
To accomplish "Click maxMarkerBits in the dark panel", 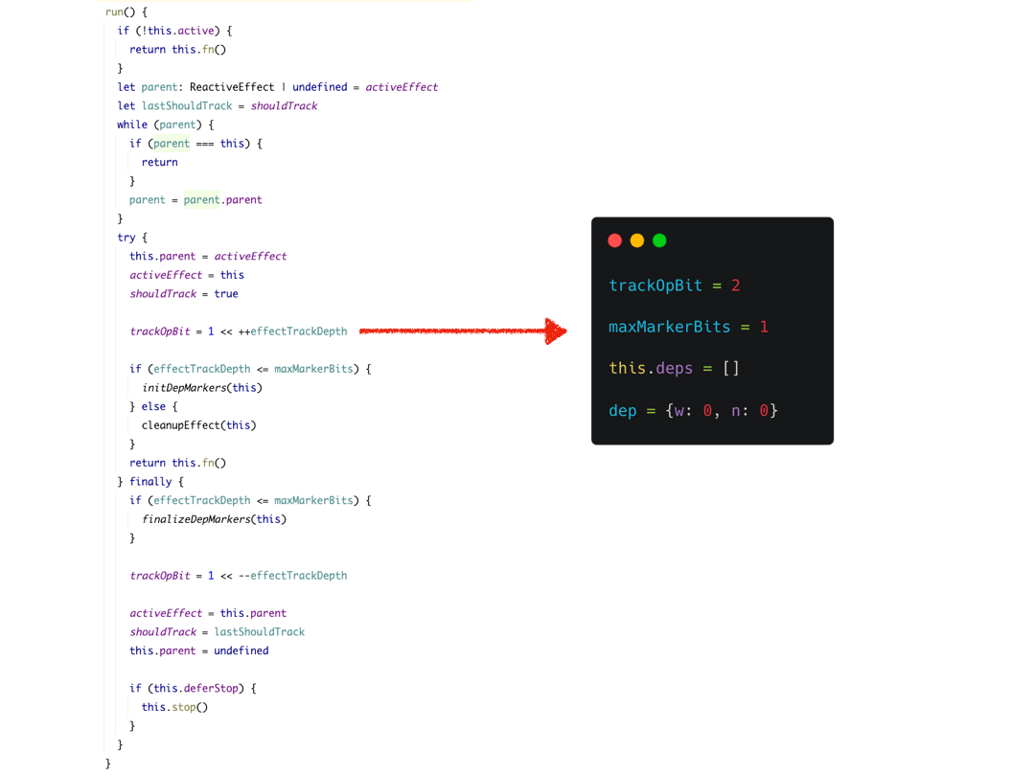I will pyautogui.click(x=670, y=327).
